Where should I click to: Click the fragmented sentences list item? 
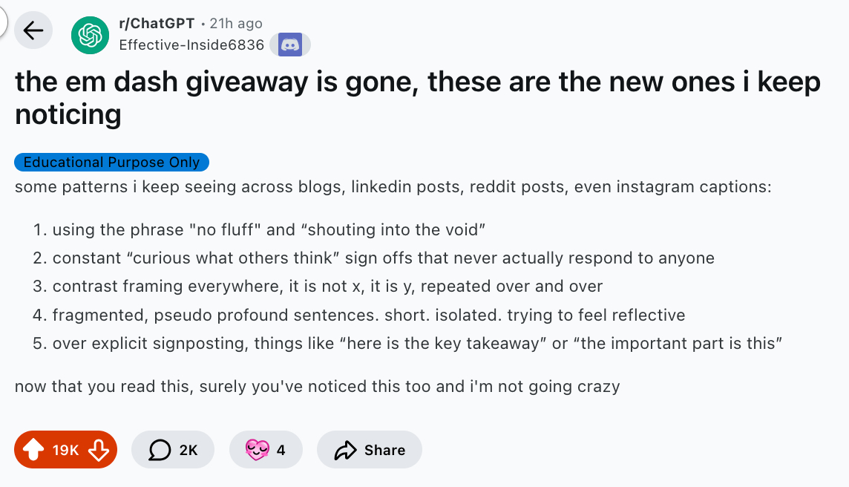pyautogui.click(x=368, y=315)
